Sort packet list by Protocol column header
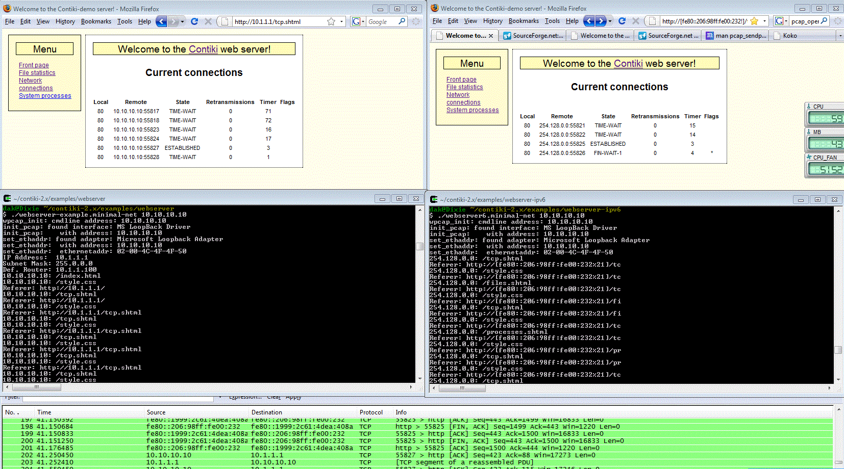 (x=371, y=412)
